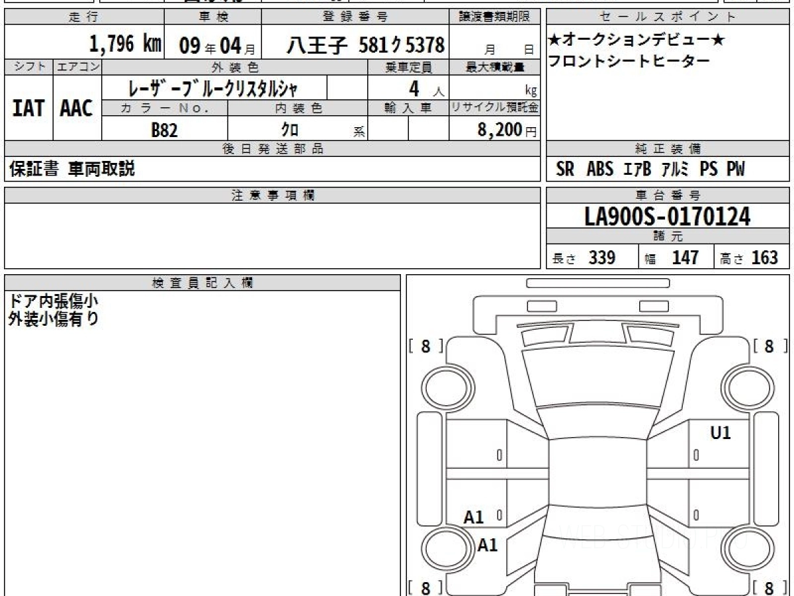Select the フロントシートヒーター entry

click(x=629, y=62)
